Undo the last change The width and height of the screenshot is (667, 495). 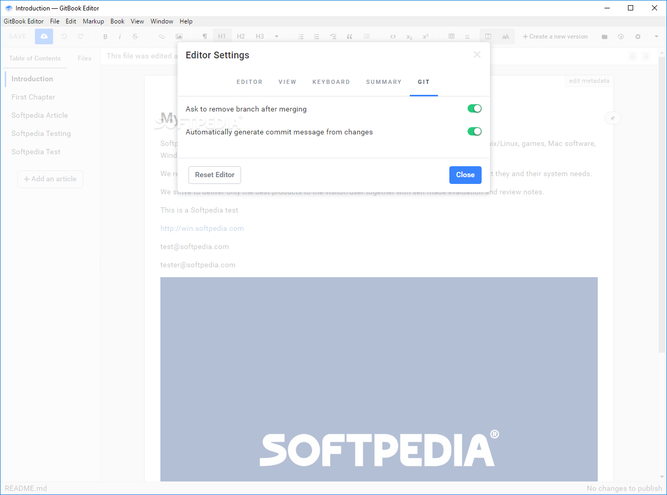click(64, 36)
